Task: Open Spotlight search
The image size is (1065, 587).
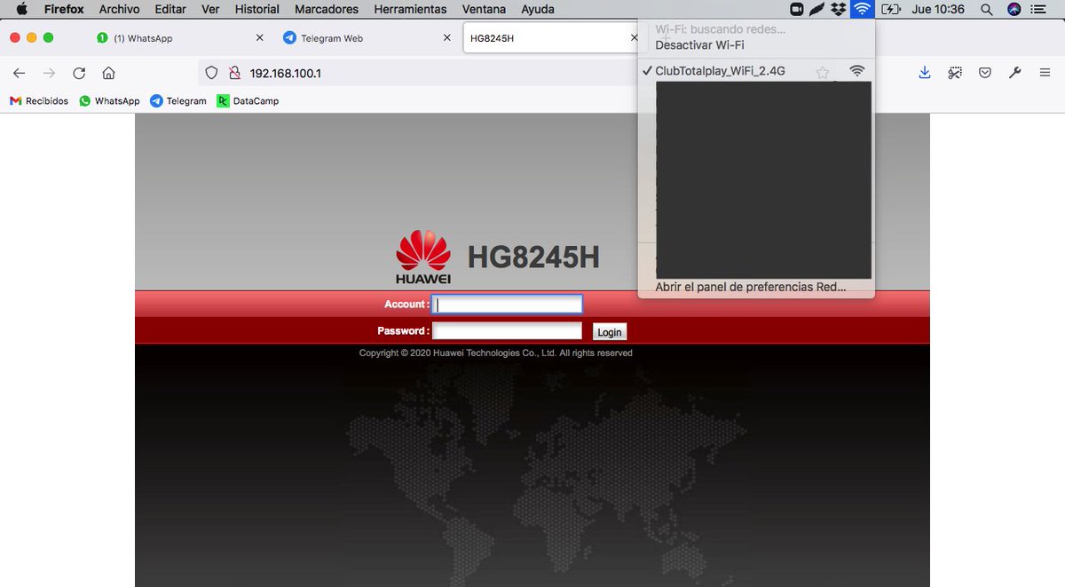Action: point(986,9)
